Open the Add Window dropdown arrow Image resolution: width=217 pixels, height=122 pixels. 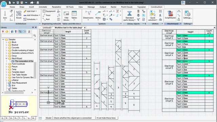tap(39, 15)
